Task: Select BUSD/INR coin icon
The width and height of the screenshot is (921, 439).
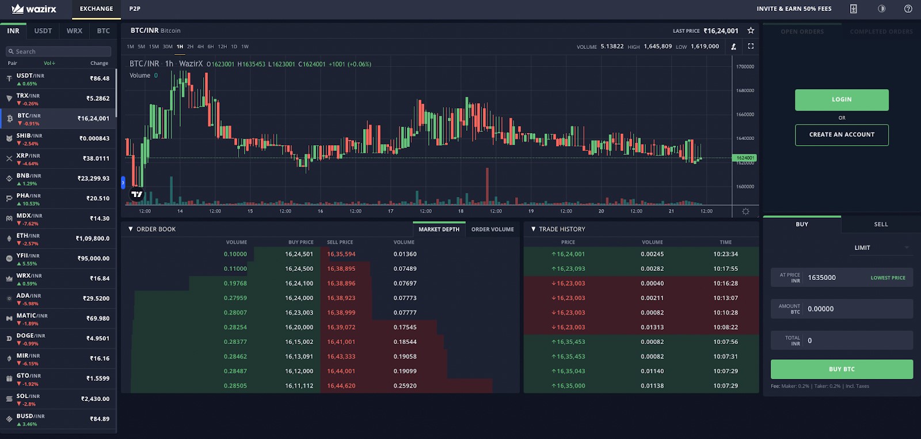Action: pos(9,419)
